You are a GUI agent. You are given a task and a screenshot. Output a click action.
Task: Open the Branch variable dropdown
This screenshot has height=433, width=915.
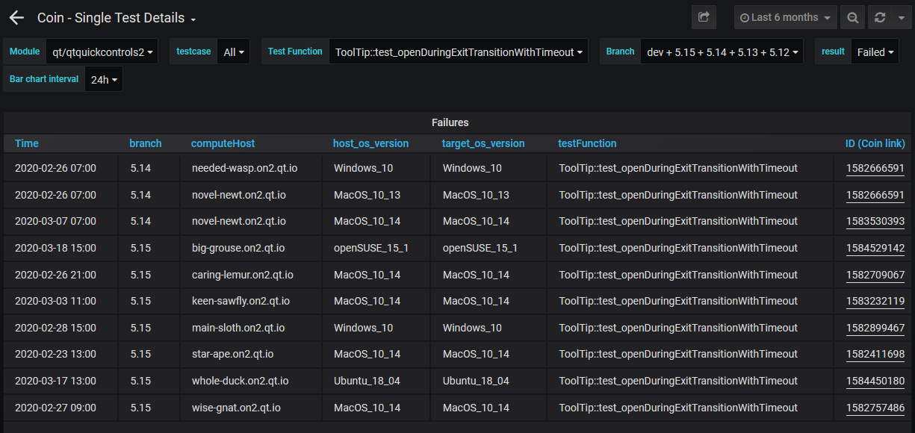(722, 52)
